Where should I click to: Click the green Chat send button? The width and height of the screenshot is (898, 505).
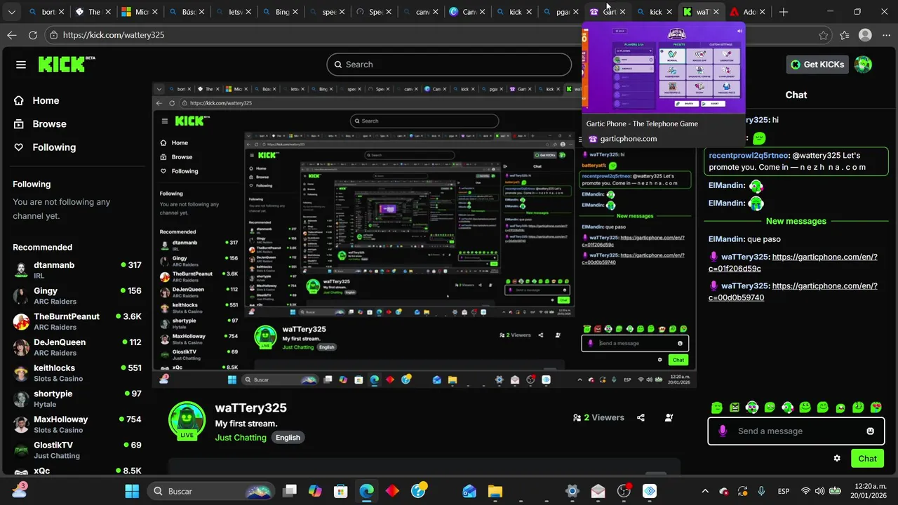coord(868,459)
